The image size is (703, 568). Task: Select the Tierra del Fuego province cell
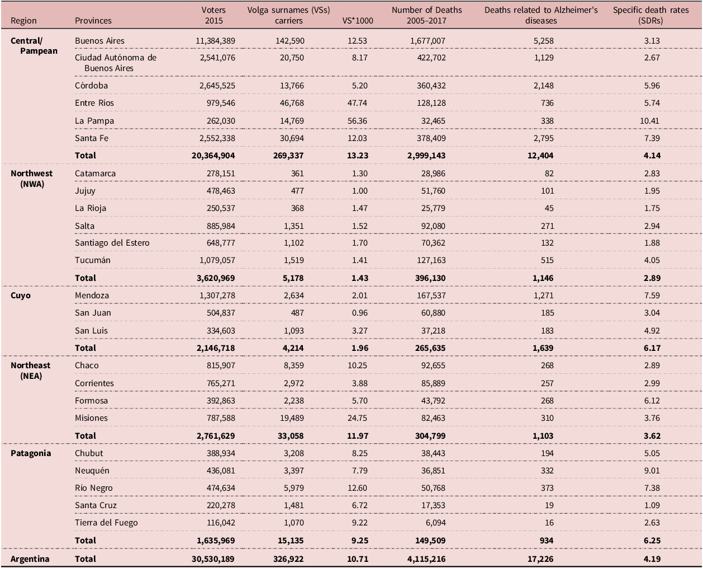click(106, 523)
